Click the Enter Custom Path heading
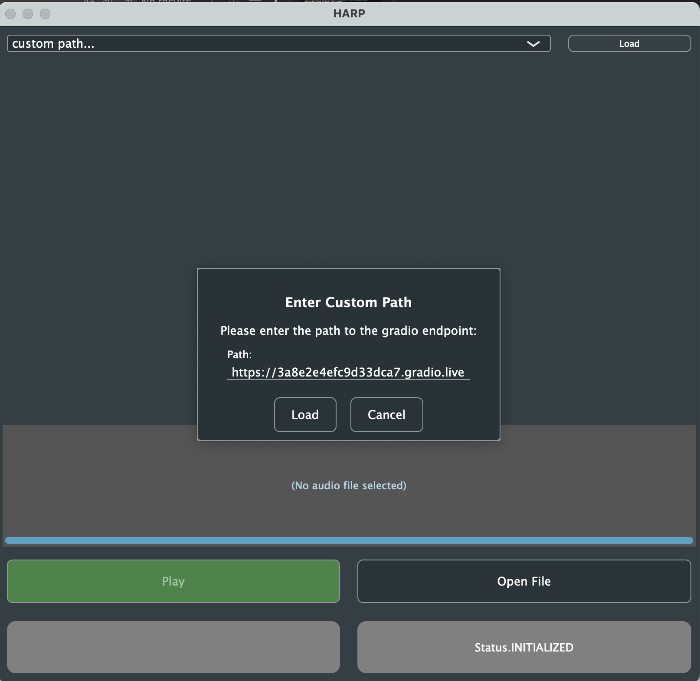 [x=348, y=302]
